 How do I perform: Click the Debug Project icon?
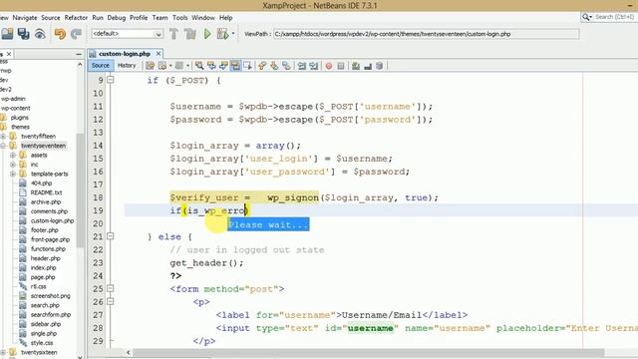pos(222,34)
